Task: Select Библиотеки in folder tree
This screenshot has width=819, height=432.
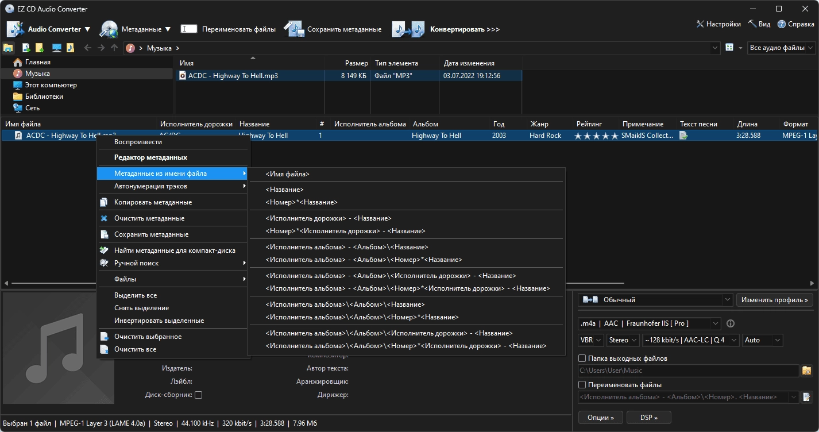Action: 44,97
